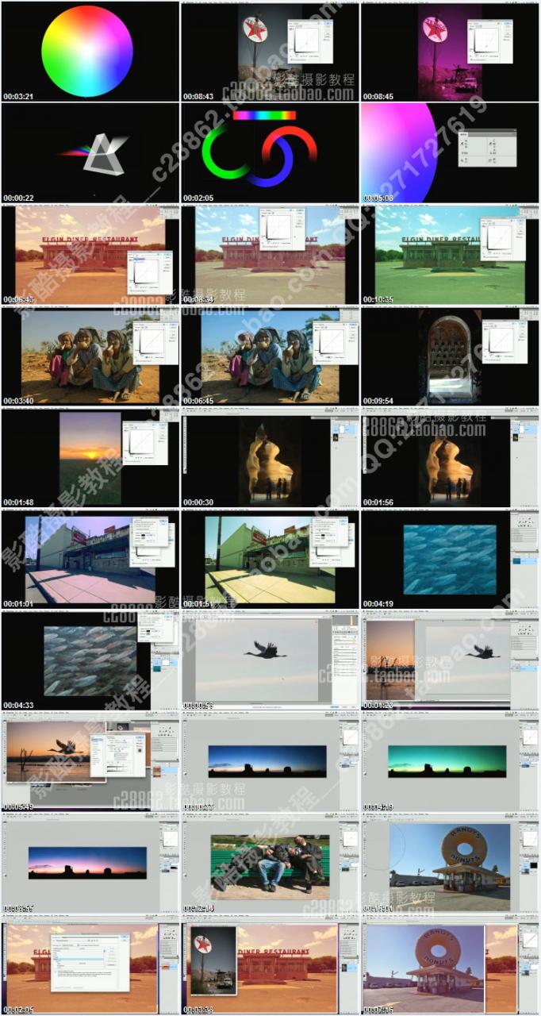Click the three seated women thumbnail at 00:03:40
The image size is (541, 1016).
(90, 356)
